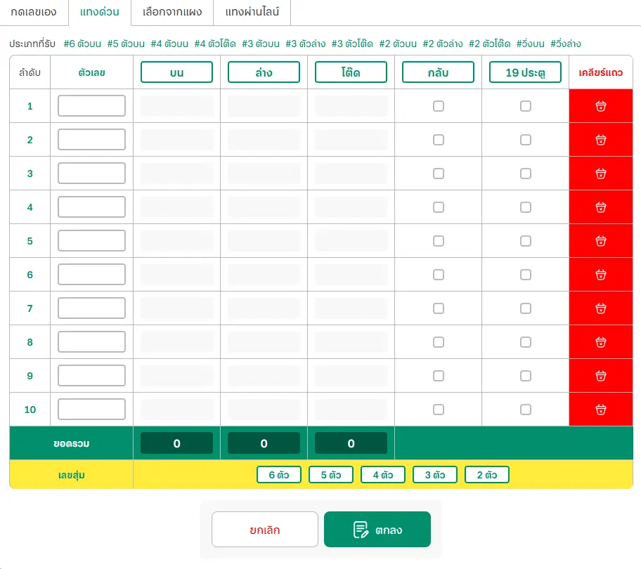Click the trash icon in row 2
This screenshot has height=569, width=641.
[x=601, y=140]
